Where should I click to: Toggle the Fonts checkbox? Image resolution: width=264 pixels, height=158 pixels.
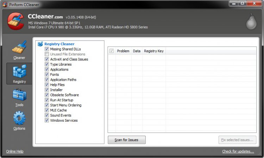click(47, 74)
